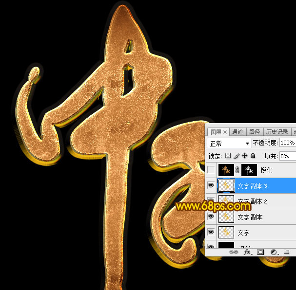
Task: Click the 锐化 layer image thumbnail
Action: tap(226, 170)
